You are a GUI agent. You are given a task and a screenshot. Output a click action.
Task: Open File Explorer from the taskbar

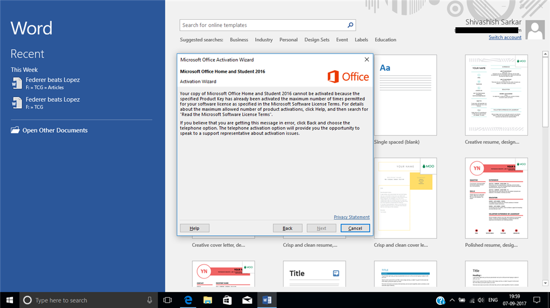coord(208,300)
